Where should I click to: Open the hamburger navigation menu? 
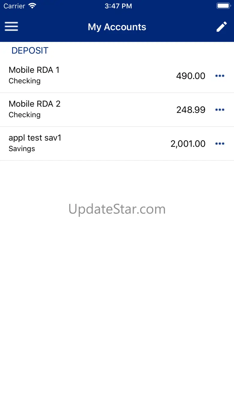coord(11,27)
